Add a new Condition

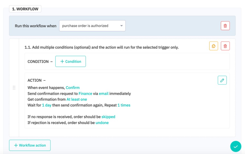[x=70, y=61]
